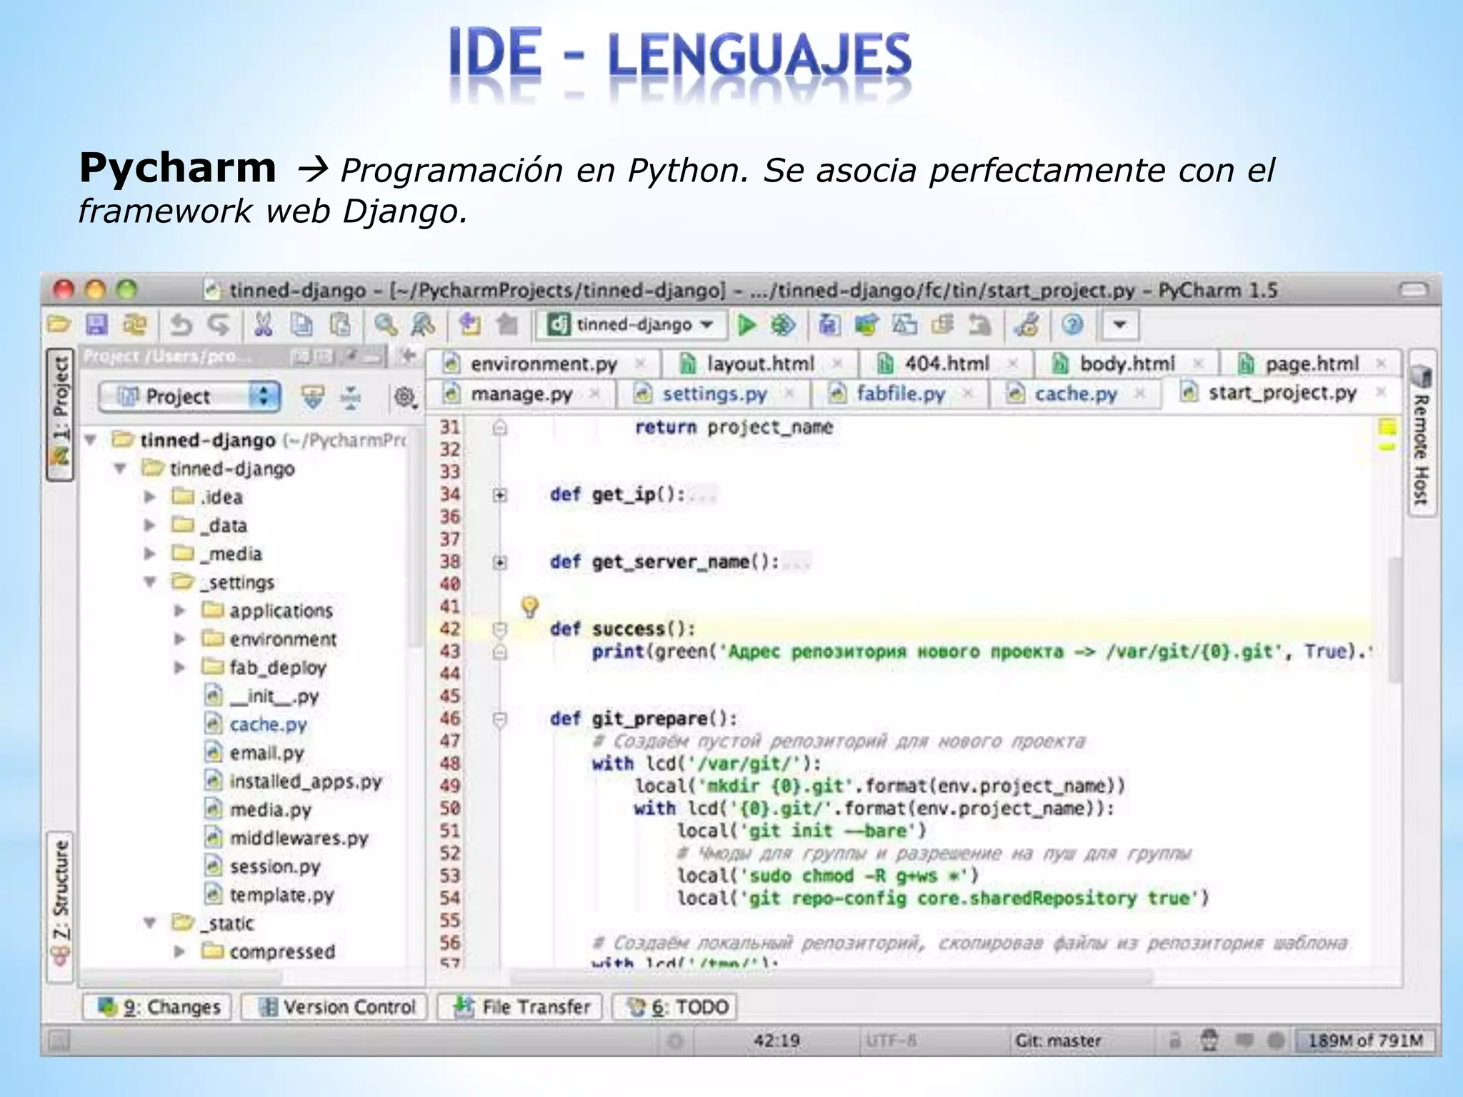
Task: Open Help with question mark icon
Action: 1072,325
